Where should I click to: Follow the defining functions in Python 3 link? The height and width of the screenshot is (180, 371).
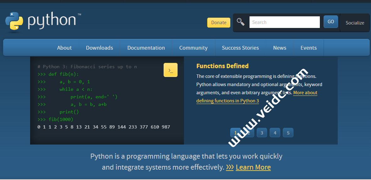[x=228, y=101]
